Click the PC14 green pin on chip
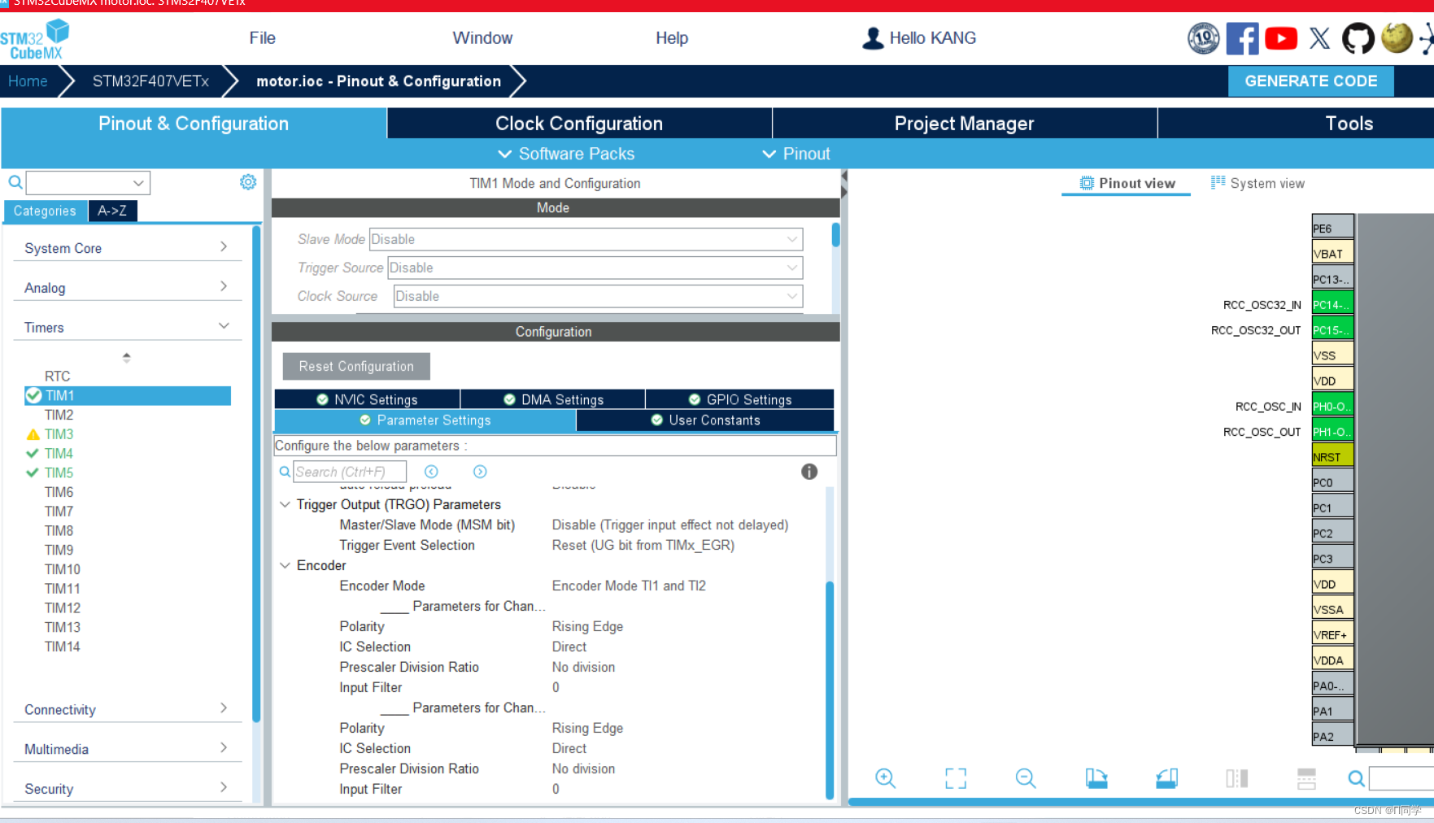 coord(1332,305)
